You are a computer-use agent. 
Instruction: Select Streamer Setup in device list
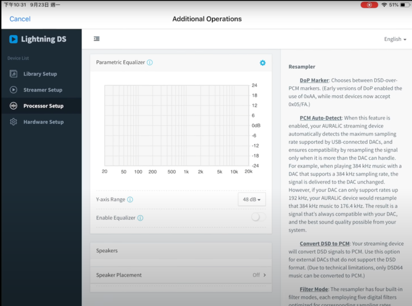[43, 90]
